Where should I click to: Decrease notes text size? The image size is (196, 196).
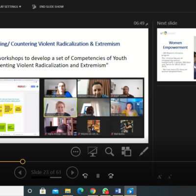(170, 177)
